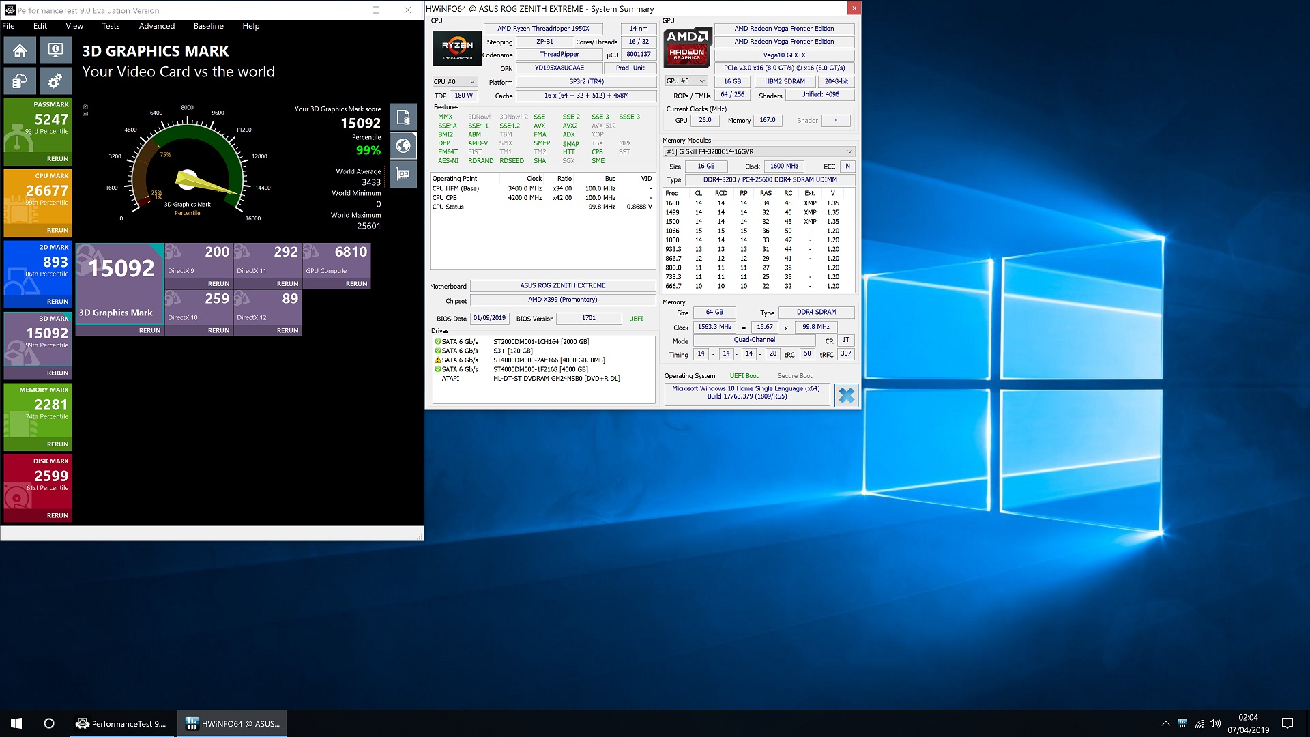
Task: Close HWiNFO summary with blue X icon
Action: 846,395
